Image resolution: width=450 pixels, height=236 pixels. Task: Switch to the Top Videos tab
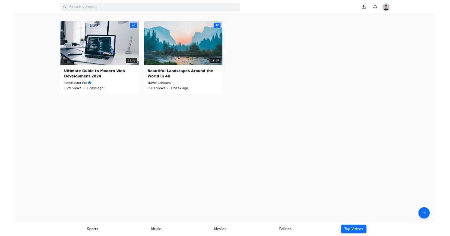pyautogui.click(x=353, y=229)
